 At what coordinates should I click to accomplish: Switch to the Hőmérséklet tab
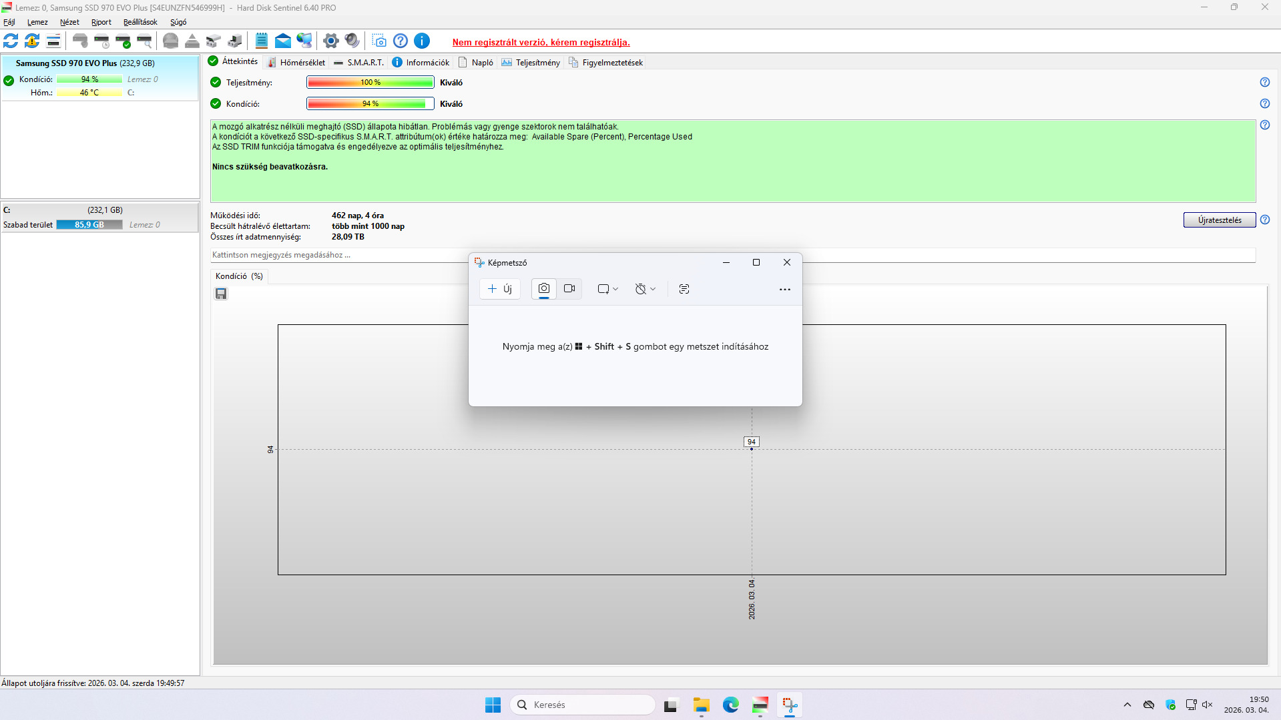(x=296, y=63)
